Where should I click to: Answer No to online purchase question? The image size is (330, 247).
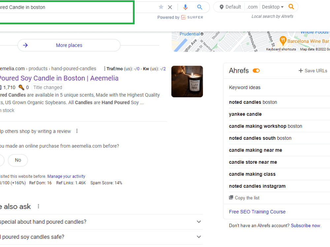point(18,160)
